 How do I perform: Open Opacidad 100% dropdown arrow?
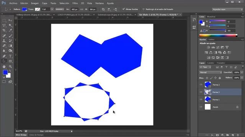(x=242, y=72)
